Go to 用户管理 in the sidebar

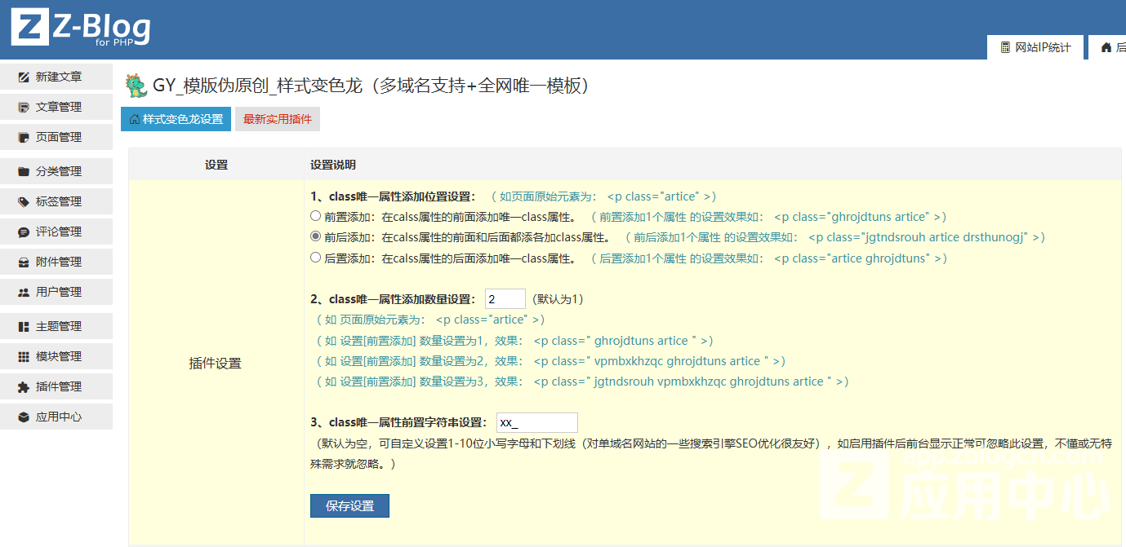[58, 293]
